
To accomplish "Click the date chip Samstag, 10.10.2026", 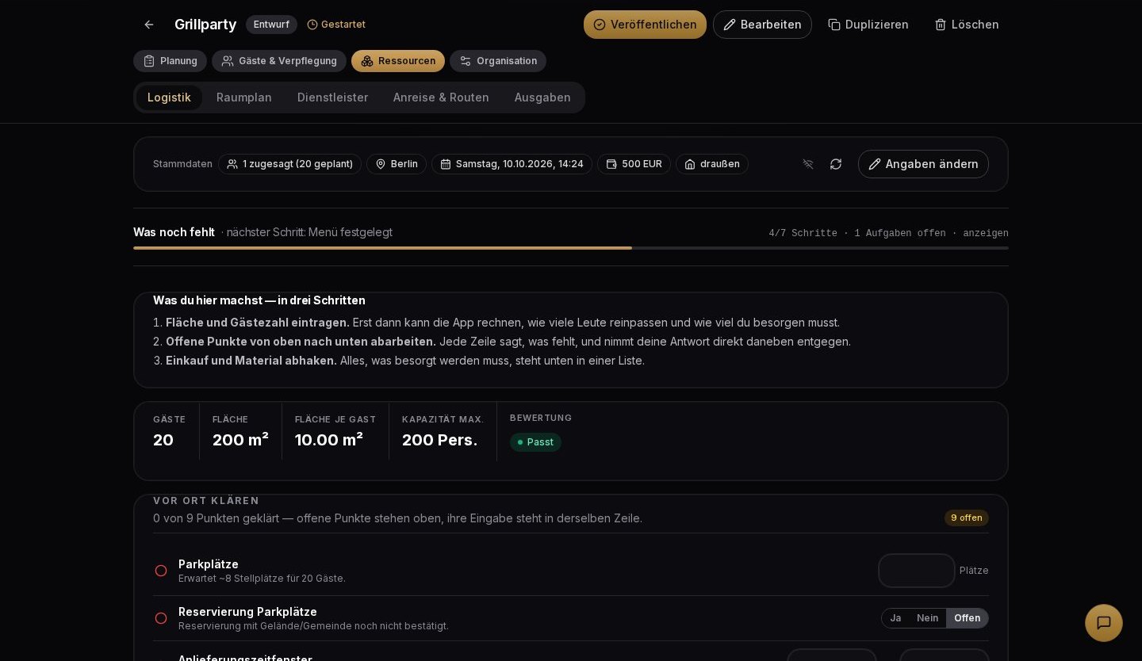I will (512, 164).
